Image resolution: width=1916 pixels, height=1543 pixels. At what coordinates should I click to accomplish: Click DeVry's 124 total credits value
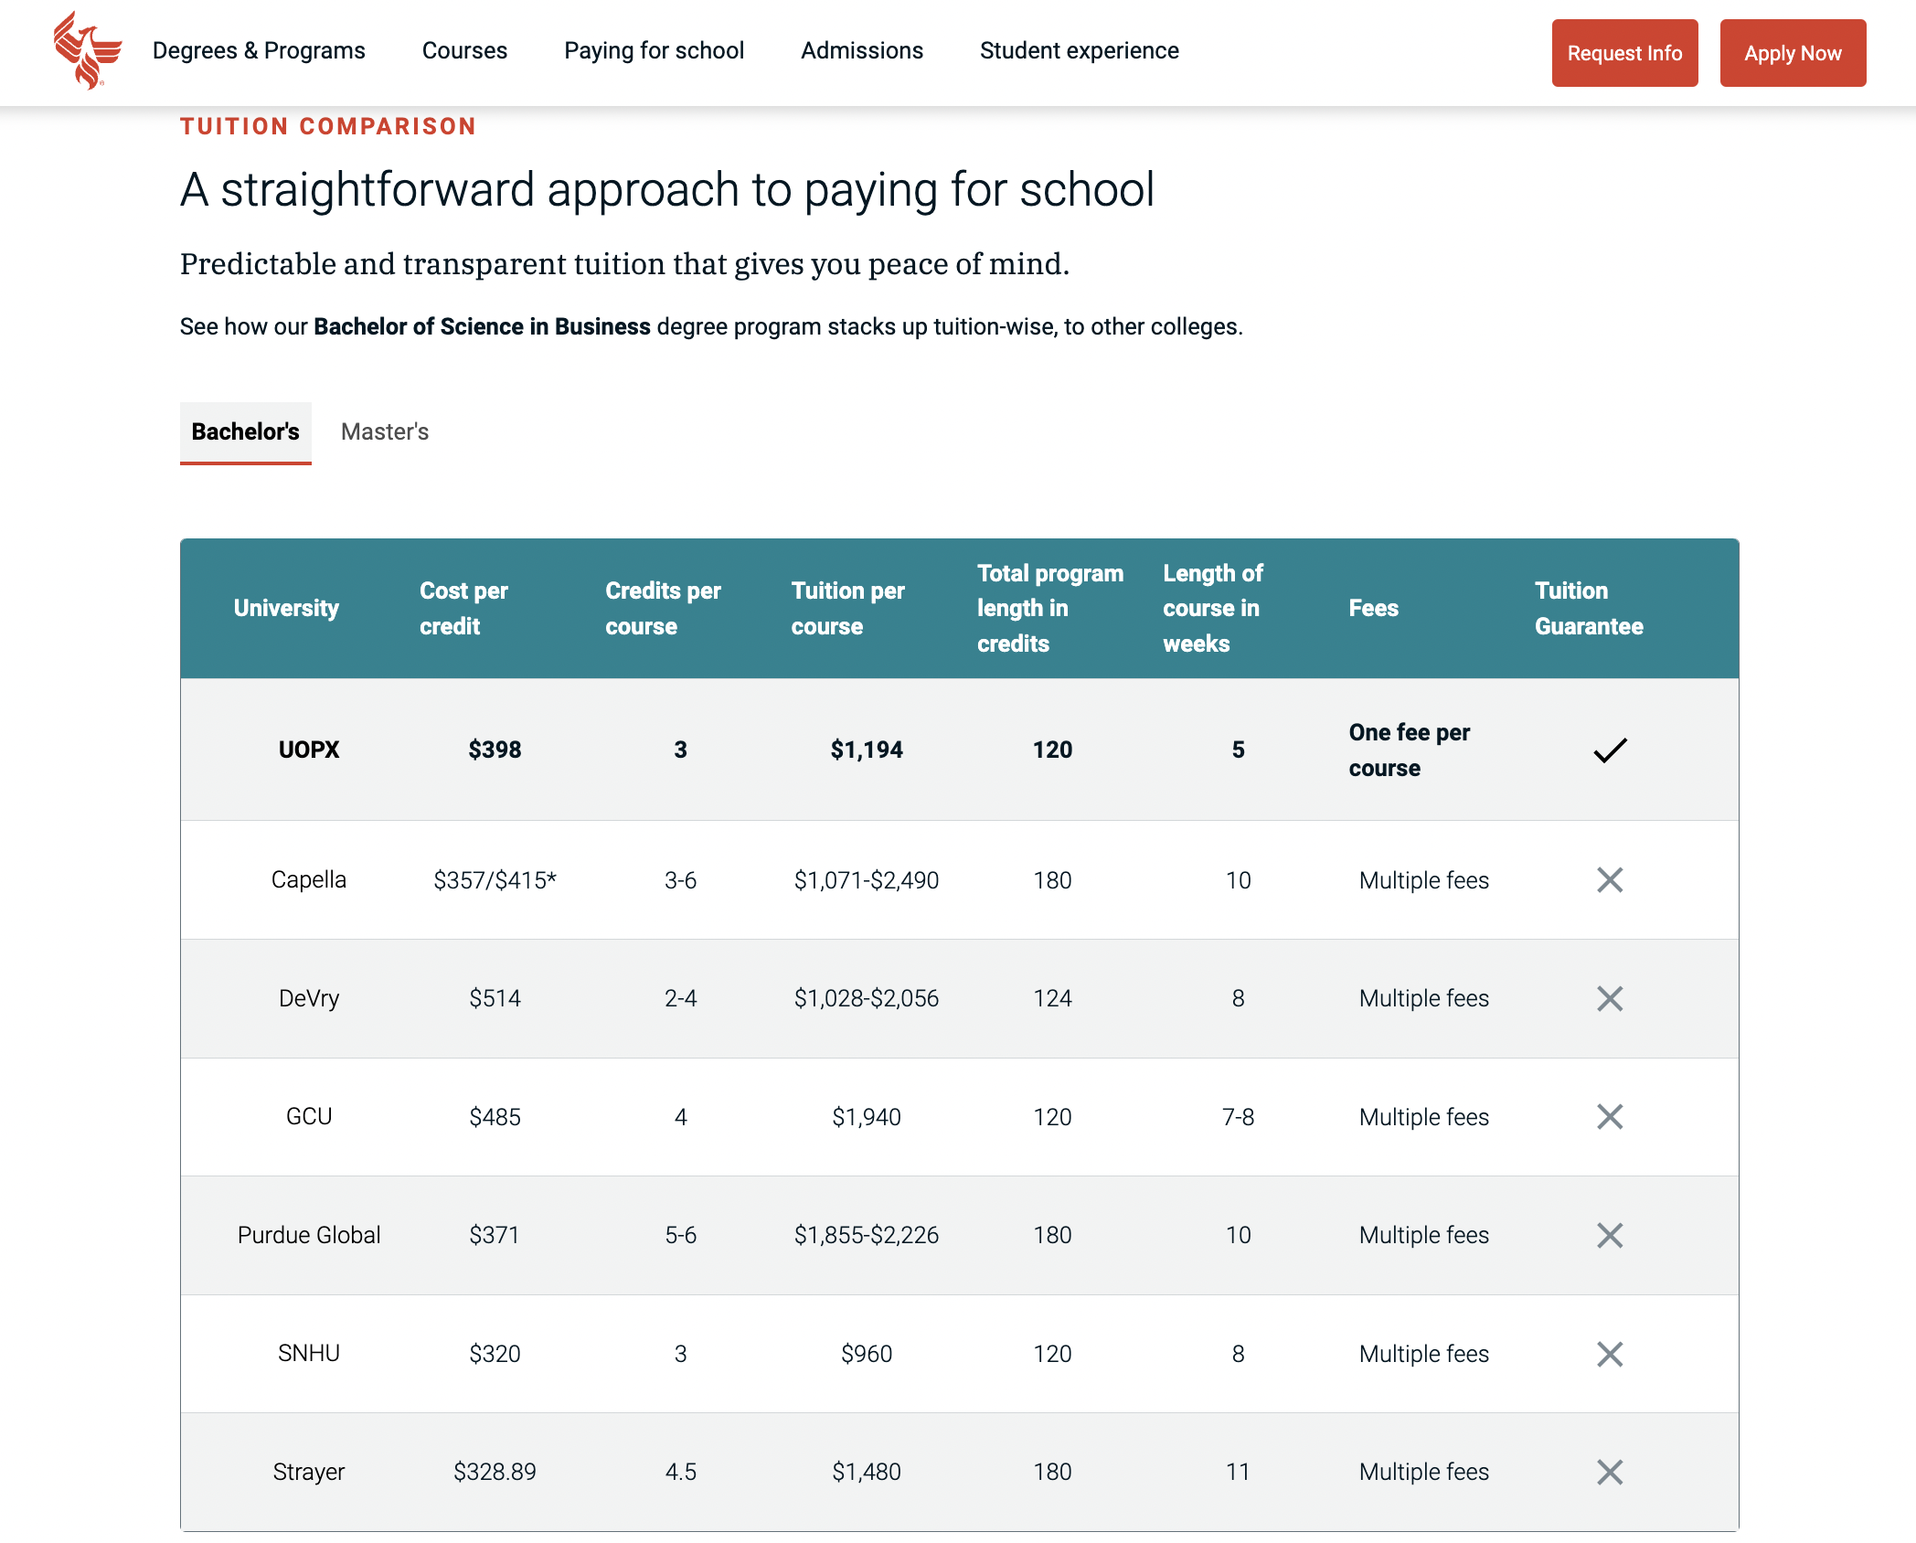point(1052,998)
